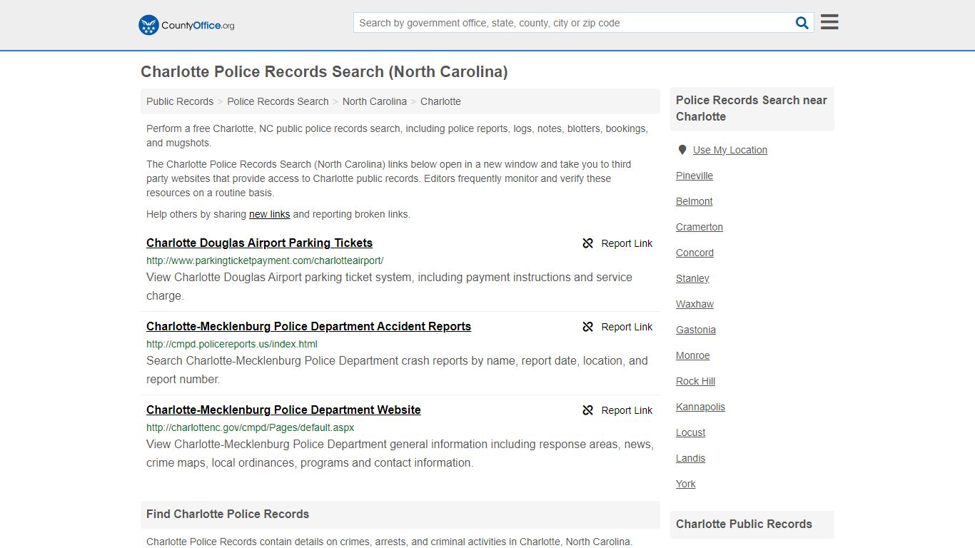Open the hamburger menu

[x=829, y=22]
